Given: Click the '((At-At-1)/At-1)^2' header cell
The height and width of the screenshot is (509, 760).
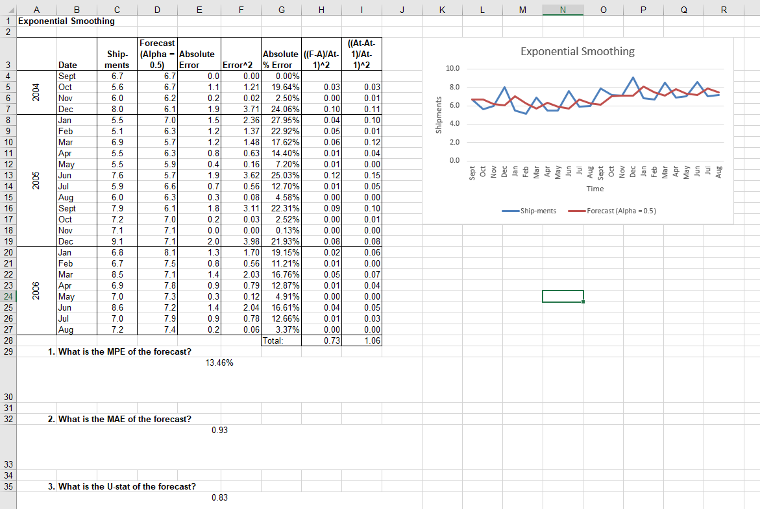Looking at the screenshot, I should (x=362, y=54).
